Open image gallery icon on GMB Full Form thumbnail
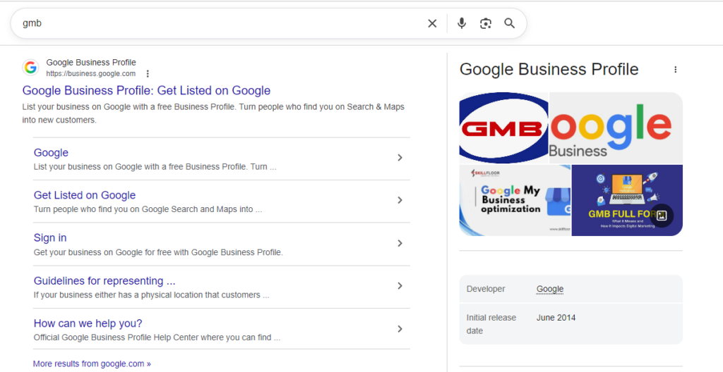 pos(662,216)
